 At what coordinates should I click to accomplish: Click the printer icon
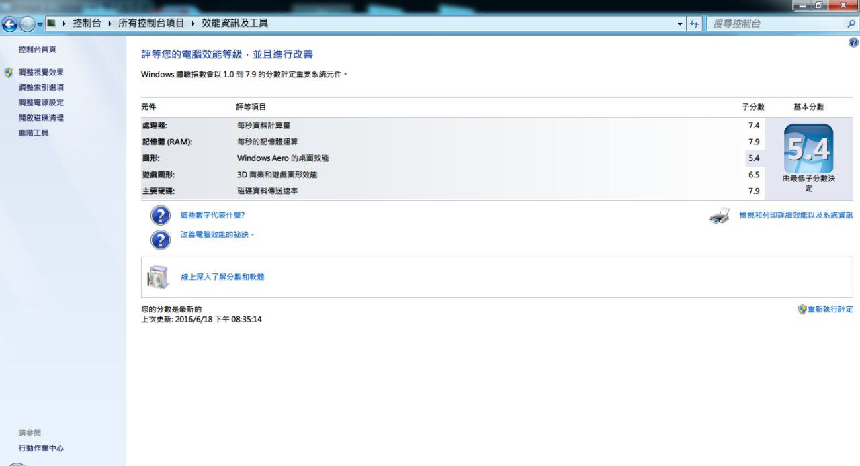click(720, 216)
